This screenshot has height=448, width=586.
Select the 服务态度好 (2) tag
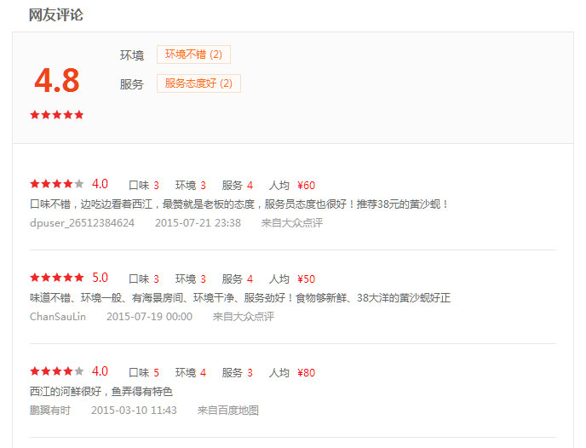coord(198,83)
